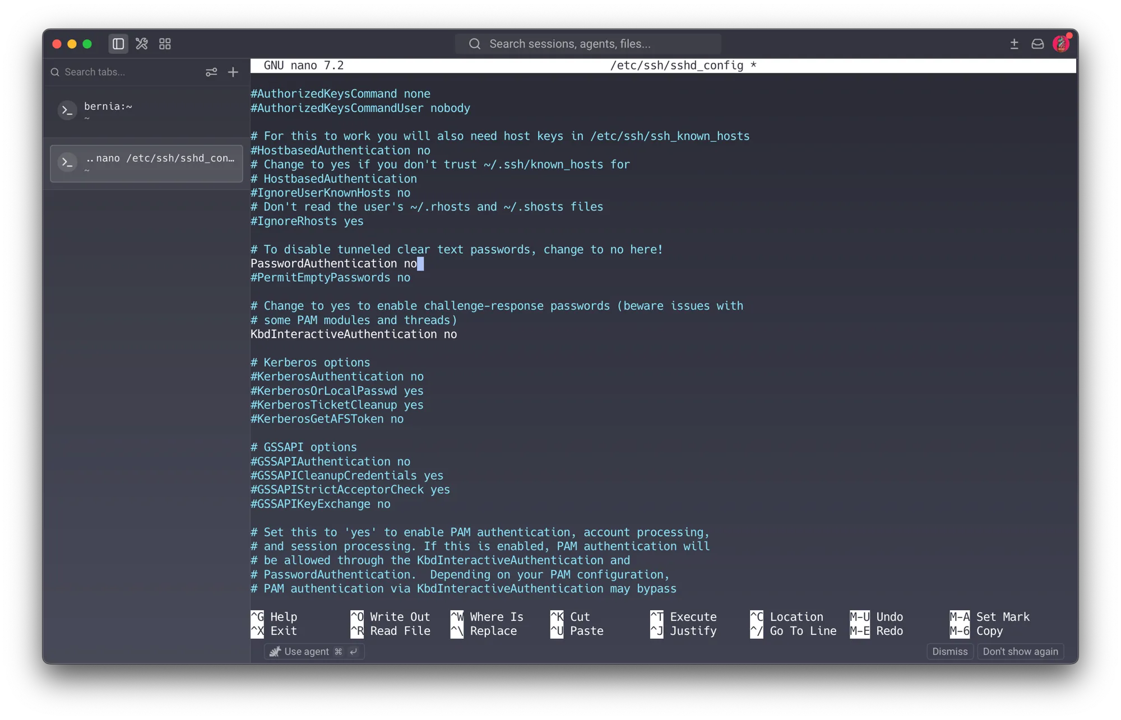1121x720 pixels.
Task: Click the GNU nano 7.2 title text
Action: [304, 66]
